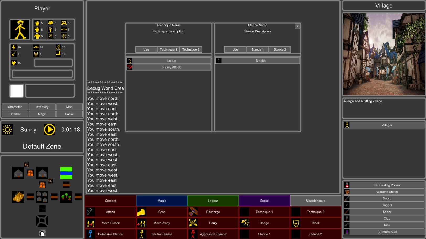Open the Inventory tab
This screenshot has width=426, height=239.
[42, 107]
